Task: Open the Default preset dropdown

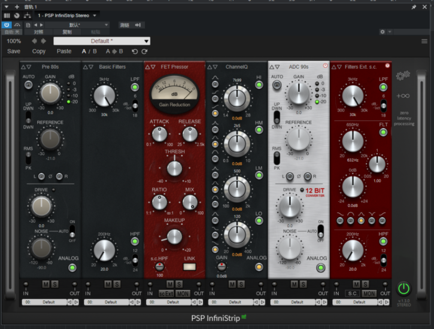Action: pos(101,41)
